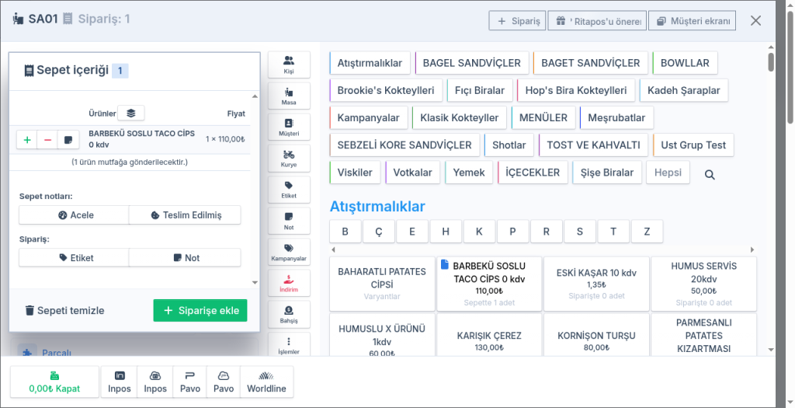Open the Shotlar category
Screen dimensions: 795x408
[x=509, y=145]
